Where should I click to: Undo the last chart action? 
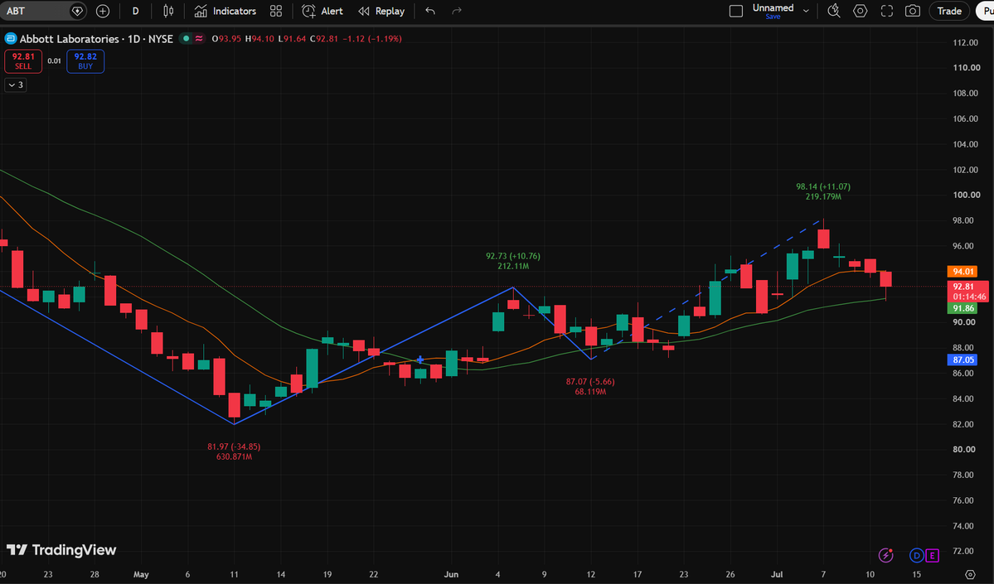[x=430, y=11]
